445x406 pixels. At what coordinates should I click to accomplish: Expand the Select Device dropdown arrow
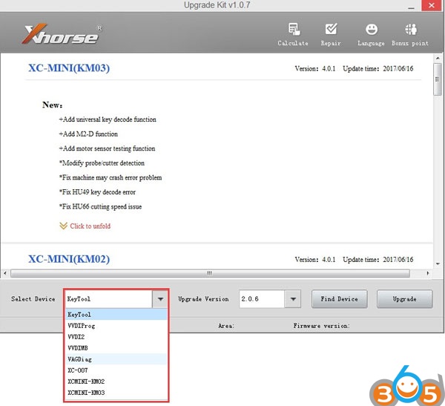(x=160, y=299)
